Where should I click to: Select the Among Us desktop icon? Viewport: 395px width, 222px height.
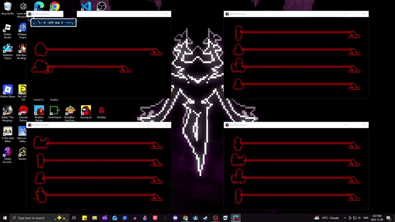[x=86, y=112]
